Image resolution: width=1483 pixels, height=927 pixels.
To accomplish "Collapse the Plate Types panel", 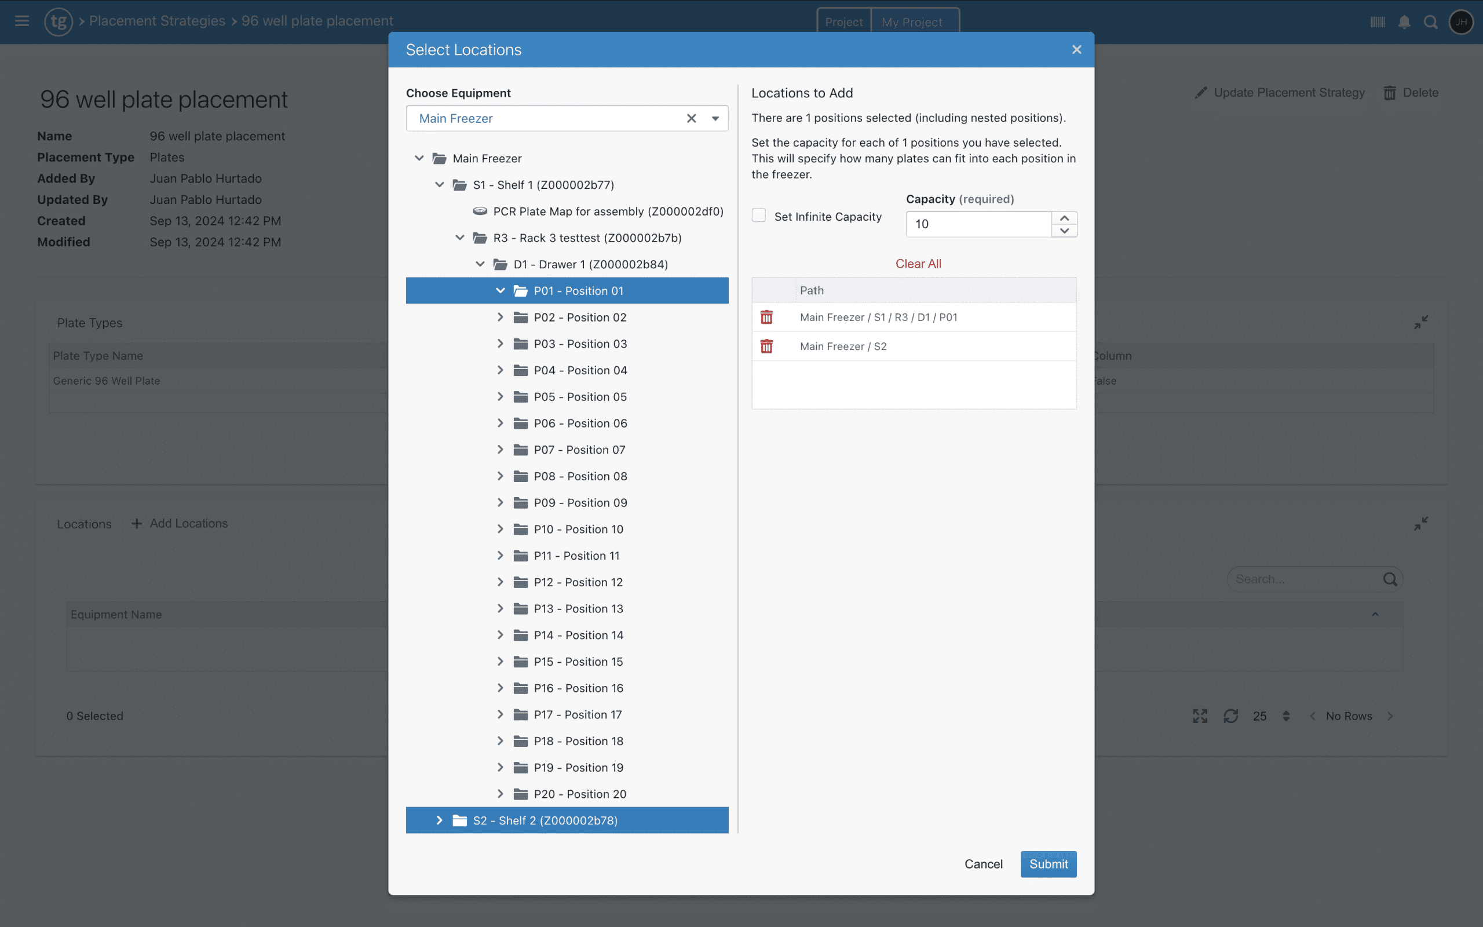I will coord(1421,322).
